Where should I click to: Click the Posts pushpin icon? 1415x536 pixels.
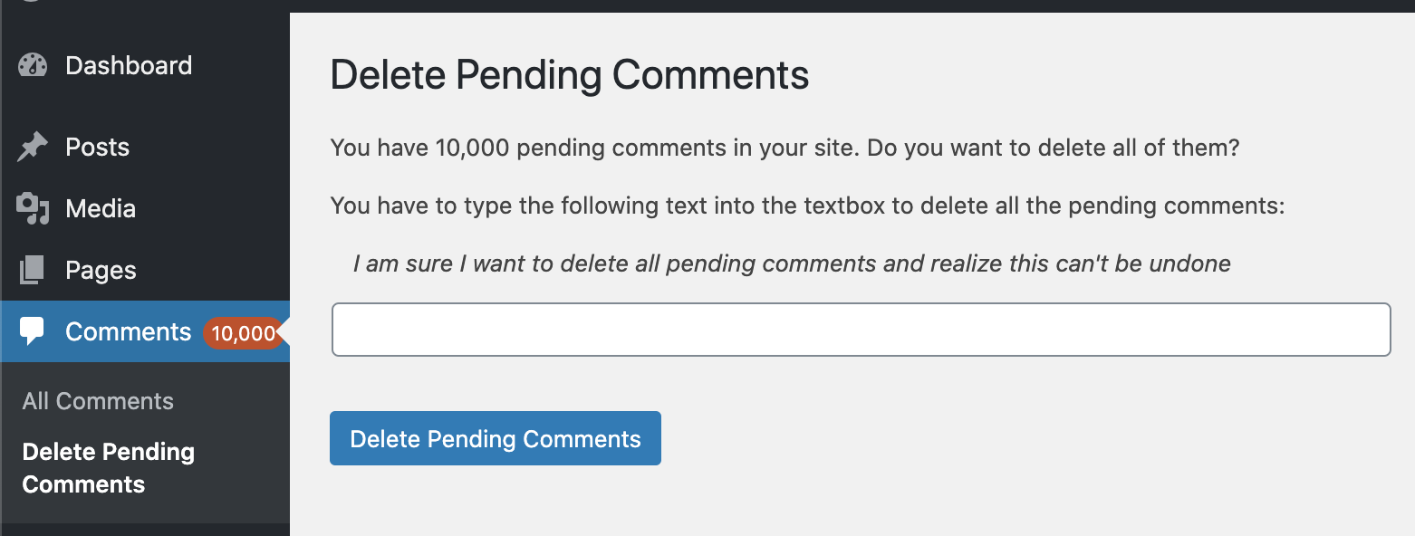click(x=33, y=147)
